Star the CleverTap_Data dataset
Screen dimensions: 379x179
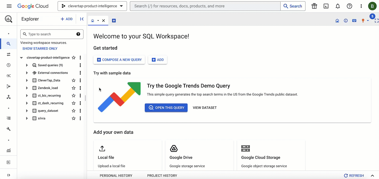(74, 80)
